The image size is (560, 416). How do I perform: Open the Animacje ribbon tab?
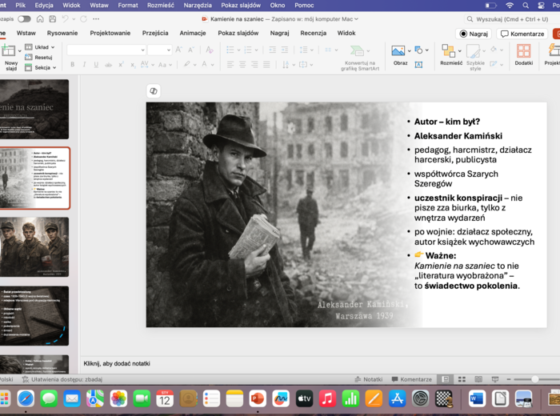click(x=192, y=34)
